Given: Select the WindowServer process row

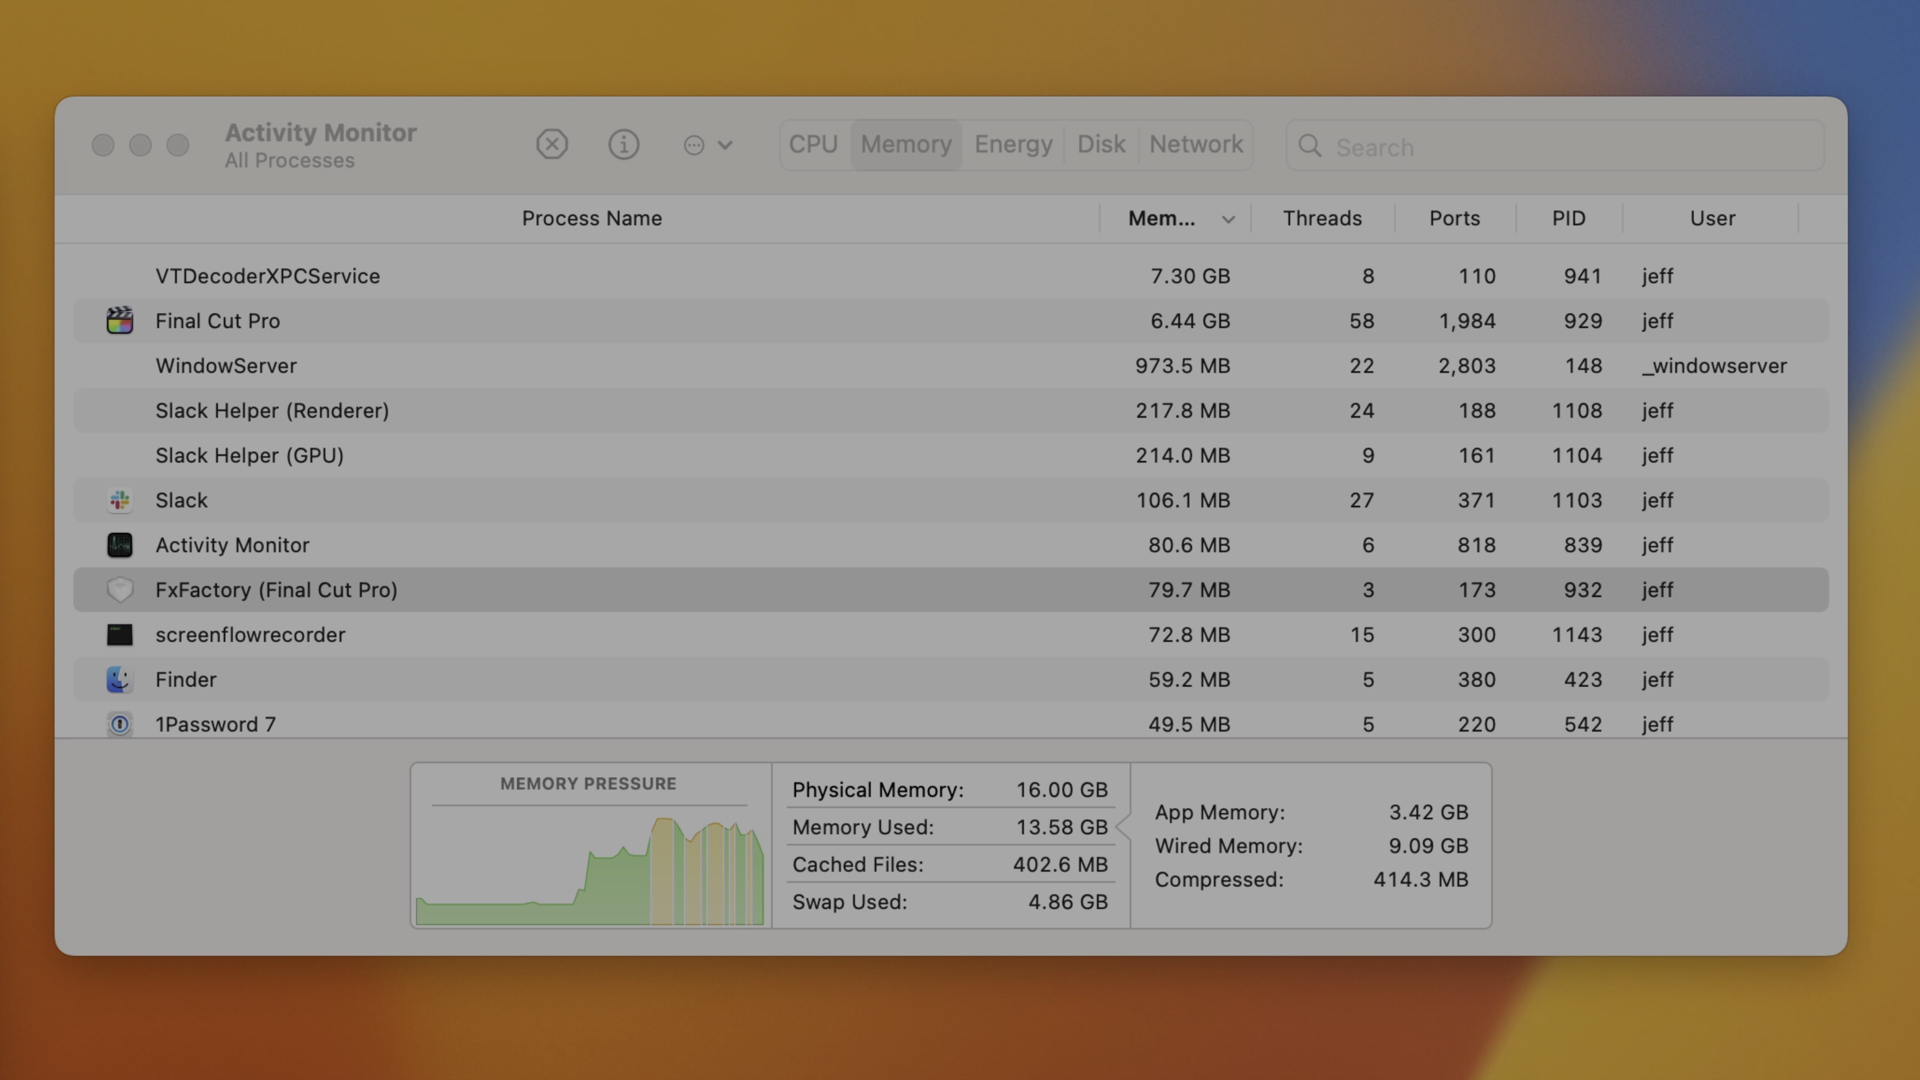Looking at the screenshot, I should tap(745, 365).
